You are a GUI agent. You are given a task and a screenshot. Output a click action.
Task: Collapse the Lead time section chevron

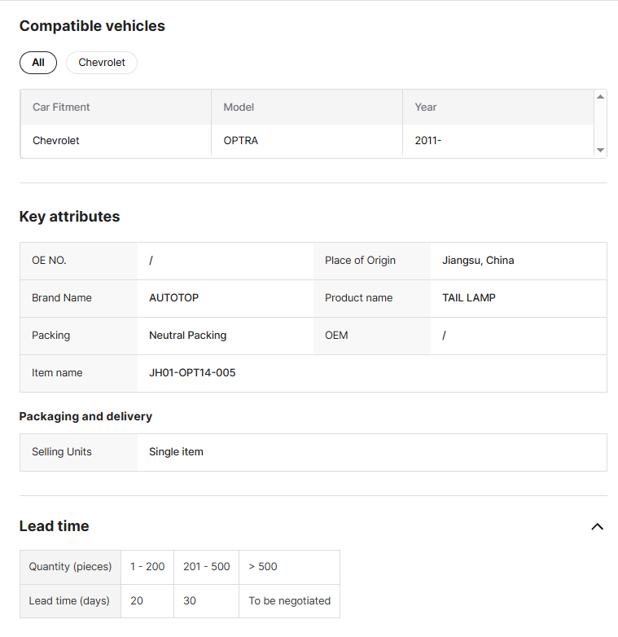[597, 526]
